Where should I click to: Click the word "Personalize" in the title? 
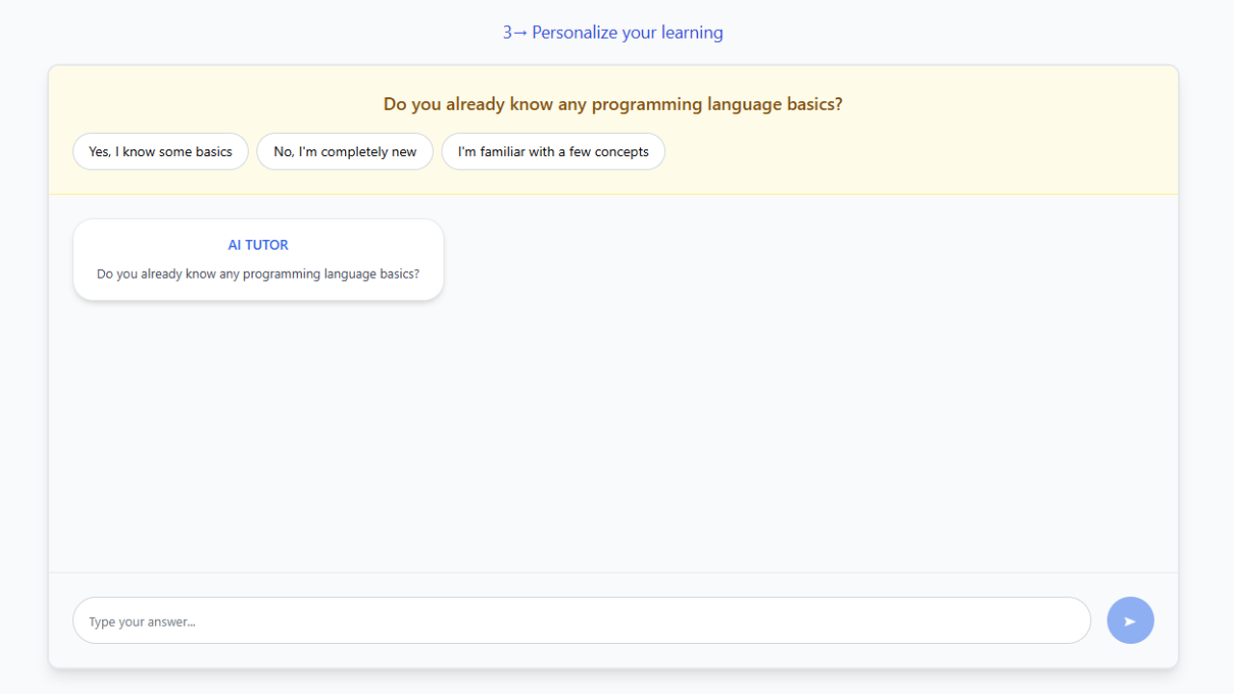click(x=575, y=32)
